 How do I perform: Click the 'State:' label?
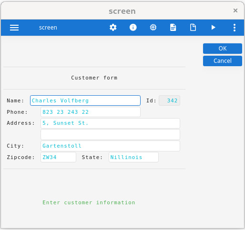coord(92,157)
